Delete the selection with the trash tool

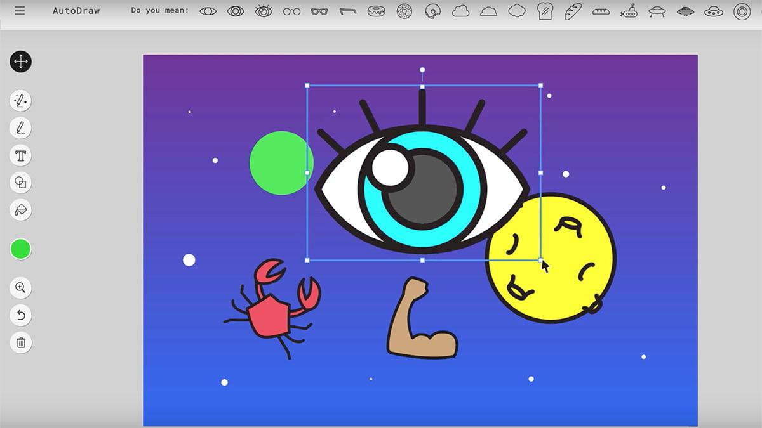21,342
